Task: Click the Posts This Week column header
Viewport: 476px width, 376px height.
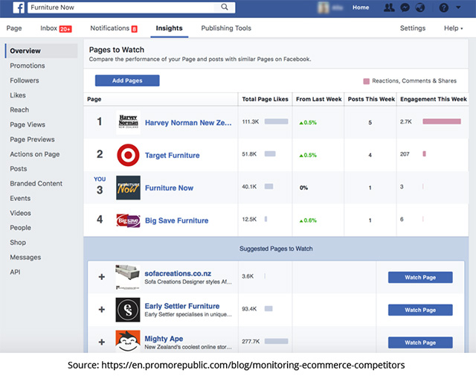Action: coord(371,99)
